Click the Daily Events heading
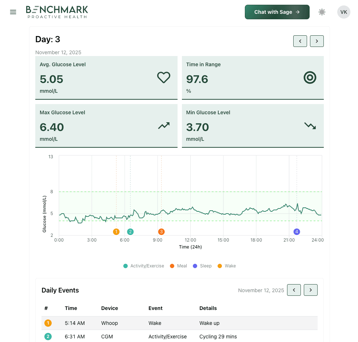The width and height of the screenshot is (358, 342). click(x=60, y=290)
